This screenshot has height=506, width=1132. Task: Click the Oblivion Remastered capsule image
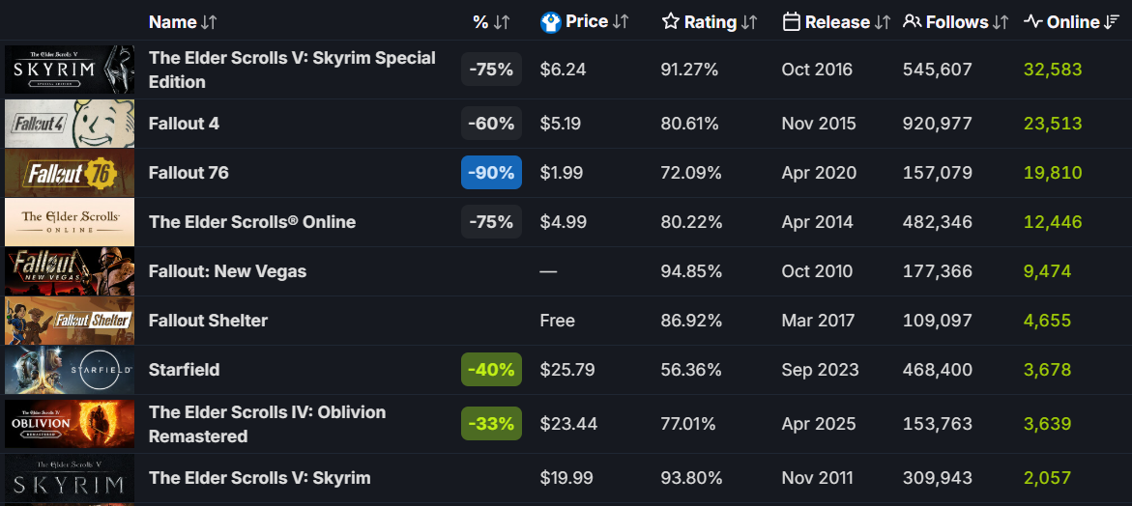pos(70,424)
